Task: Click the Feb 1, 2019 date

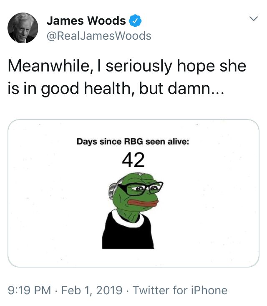Action: pos(92,290)
